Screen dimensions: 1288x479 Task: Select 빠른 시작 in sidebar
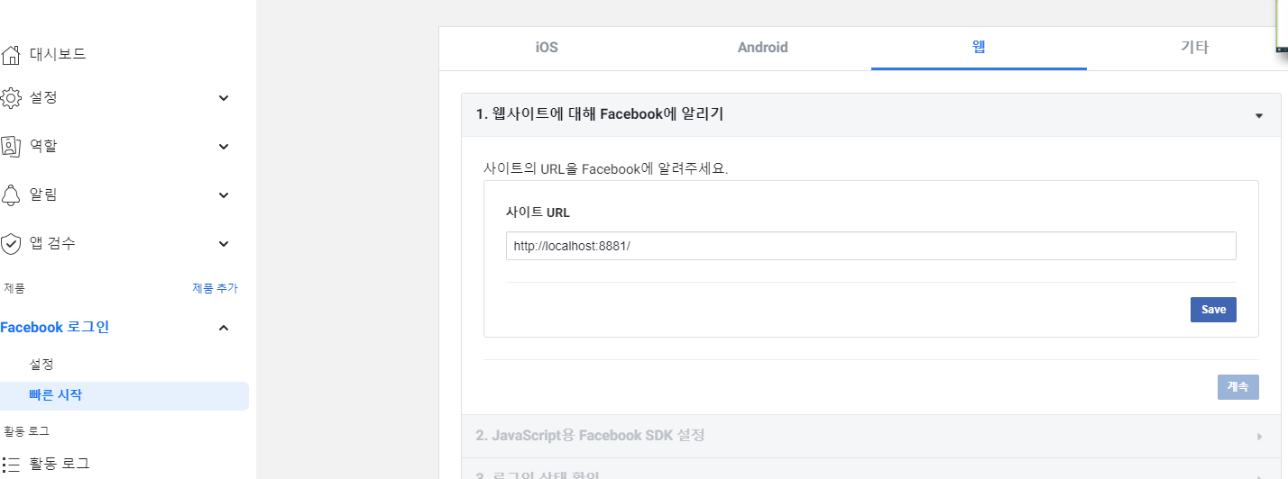coord(124,395)
